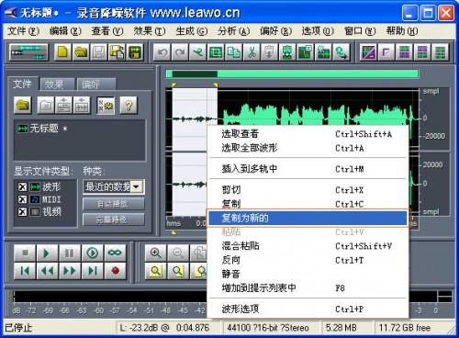459x338 pixels.
Task: Click the fast forward double-arrow button
Action: 70,271
